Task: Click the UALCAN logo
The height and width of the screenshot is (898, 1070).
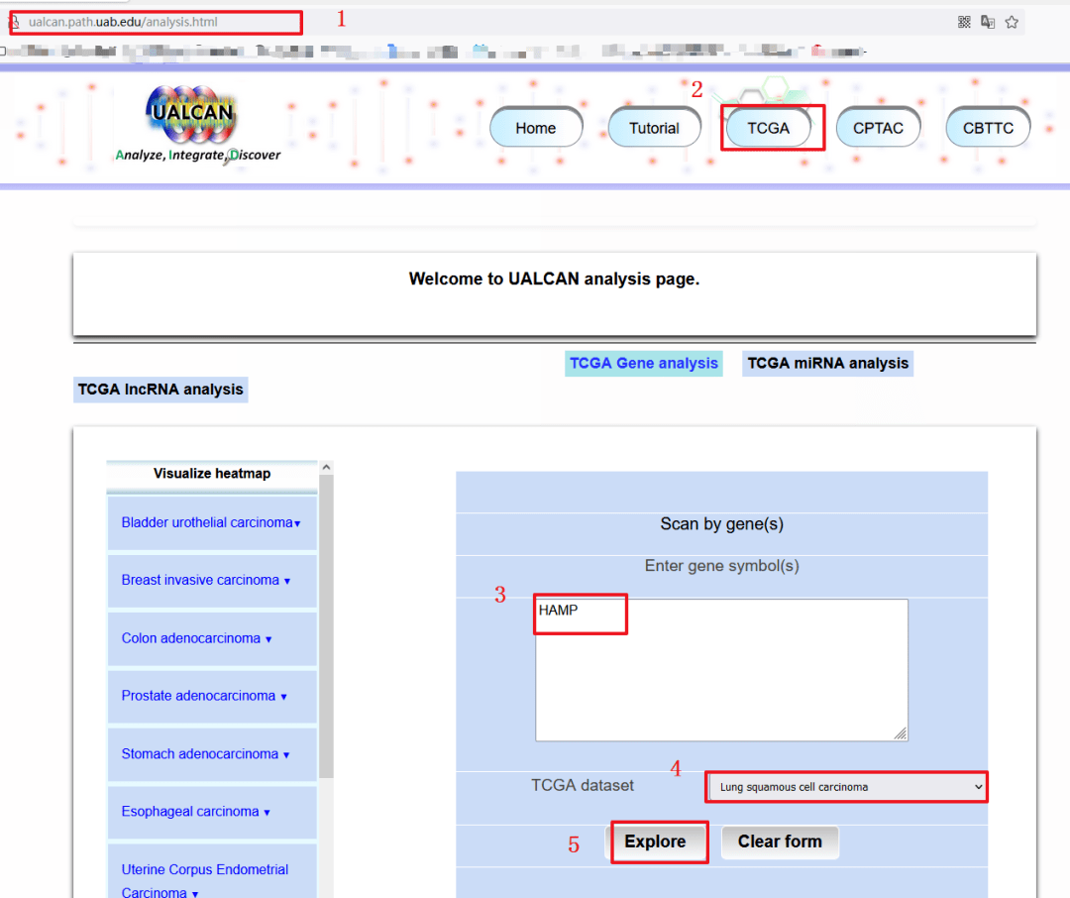Action: coord(192,115)
